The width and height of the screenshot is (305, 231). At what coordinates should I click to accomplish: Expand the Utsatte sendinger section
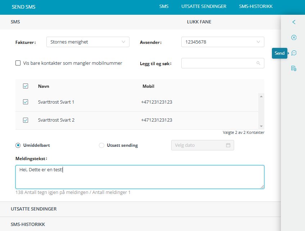click(34, 209)
